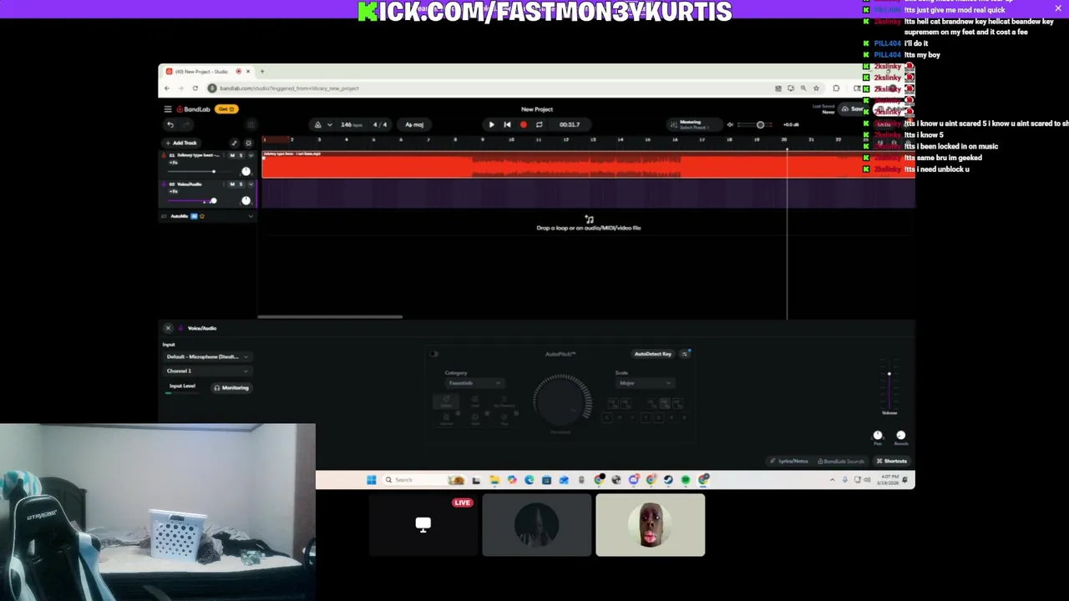Toggle cycle loop playback
Viewport: 1069px width, 601px height.
[x=539, y=125]
